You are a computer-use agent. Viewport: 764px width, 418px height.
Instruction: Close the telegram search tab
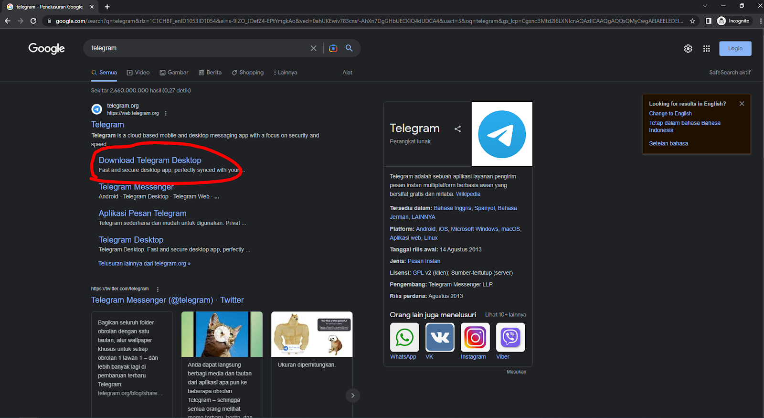[92, 7]
